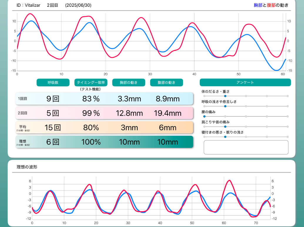This screenshot has height=227, width=304.
Task: Set 肩こりや首の痛み slider to fourth dot
Action: [x=267, y=127]
